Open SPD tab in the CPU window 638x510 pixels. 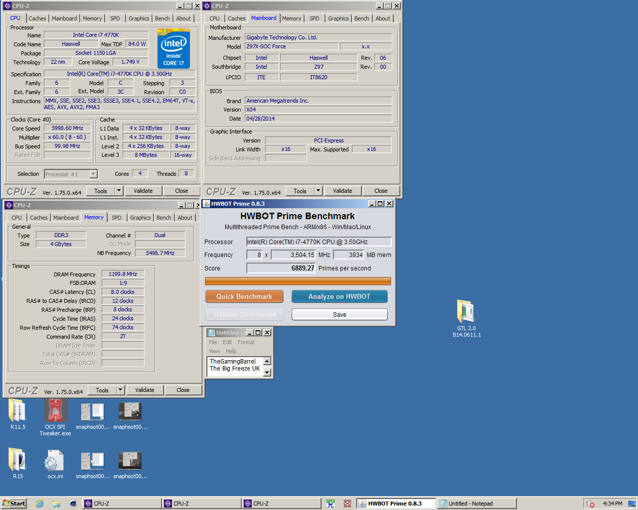[x=115, y=18]
